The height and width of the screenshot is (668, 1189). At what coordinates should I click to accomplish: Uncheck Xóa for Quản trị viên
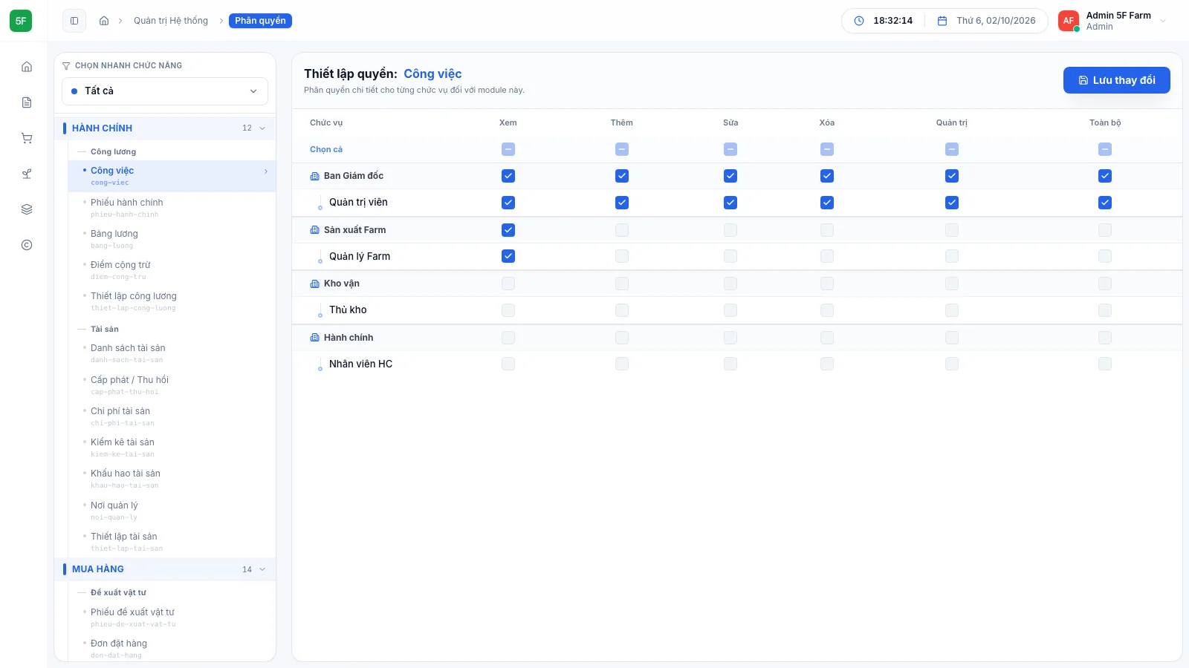pyautogui.click(x=827, y=203)
